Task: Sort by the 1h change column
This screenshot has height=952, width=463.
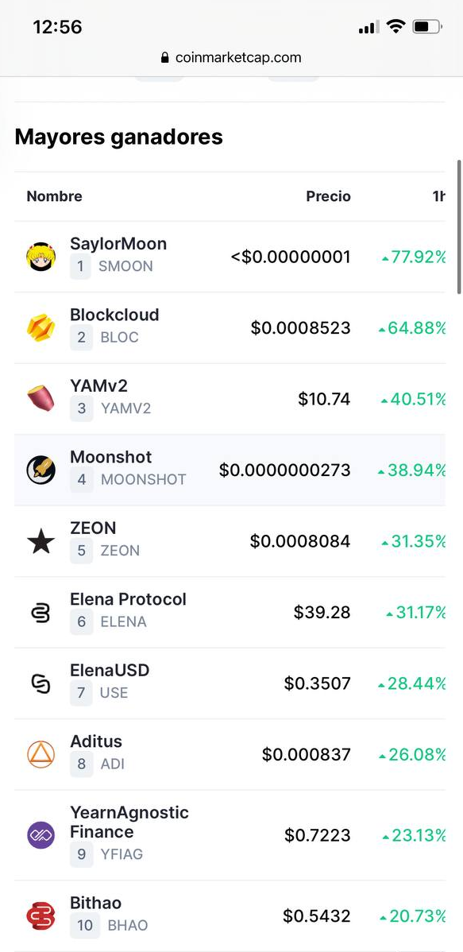Action: click(438, 196)
